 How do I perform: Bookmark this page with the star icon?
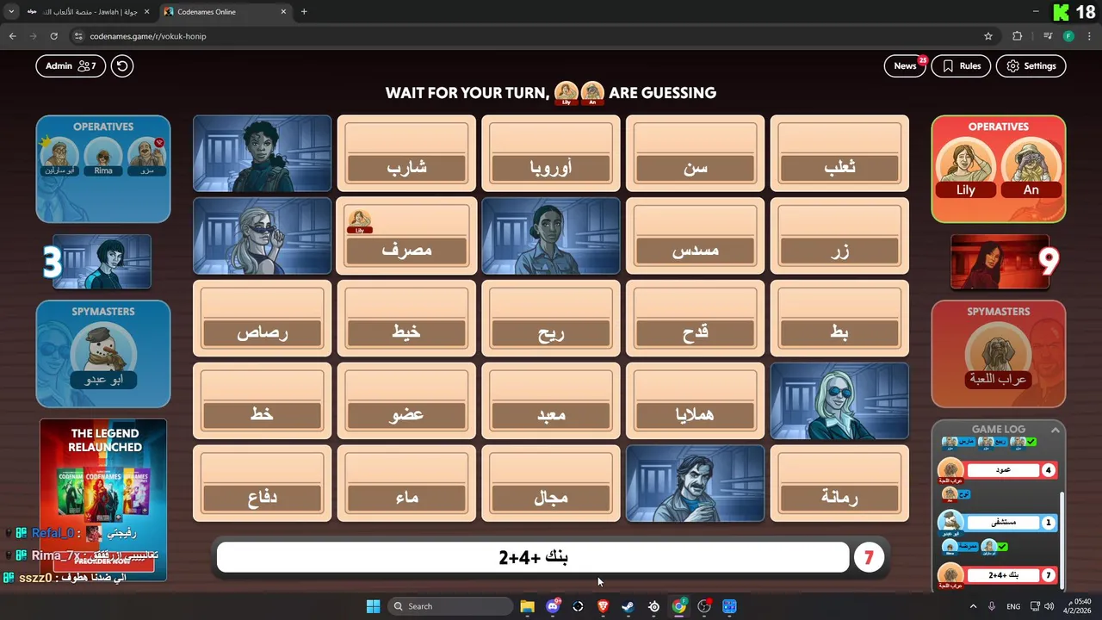click(988, 36)
